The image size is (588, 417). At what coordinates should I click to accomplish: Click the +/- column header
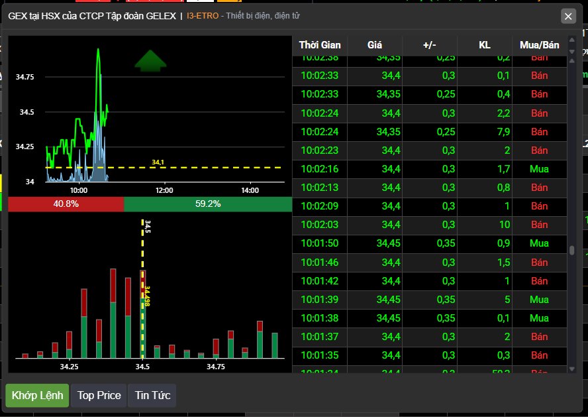[x=429, y=46]
